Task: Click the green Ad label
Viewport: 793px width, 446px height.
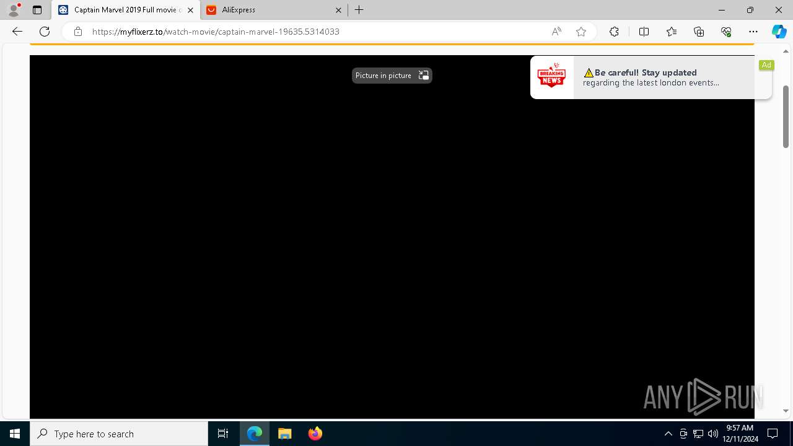Action: (766, 65)
